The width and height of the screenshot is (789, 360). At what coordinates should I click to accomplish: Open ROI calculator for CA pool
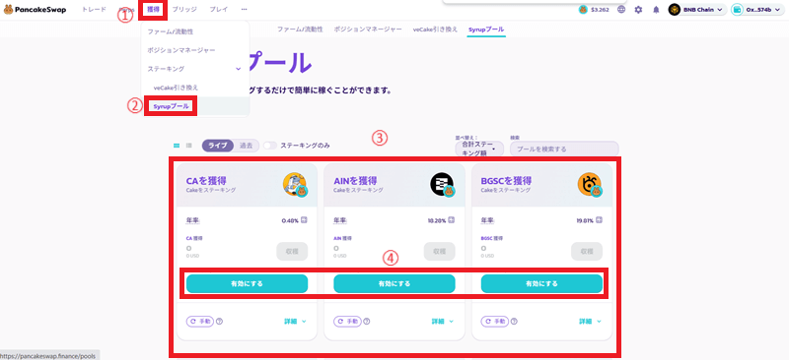coord(304,220)
